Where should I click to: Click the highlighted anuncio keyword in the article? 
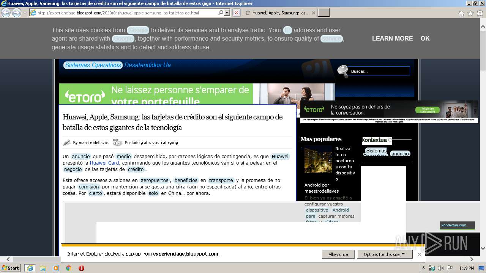click(x=81, y=156)
